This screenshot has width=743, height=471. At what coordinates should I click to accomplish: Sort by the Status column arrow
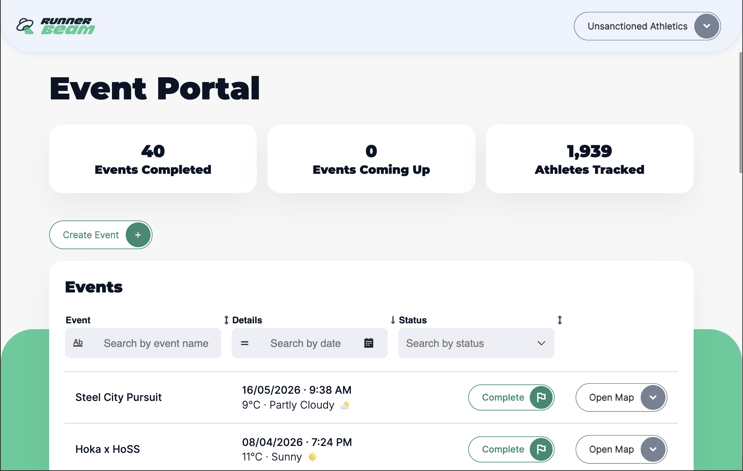(560, 320)
